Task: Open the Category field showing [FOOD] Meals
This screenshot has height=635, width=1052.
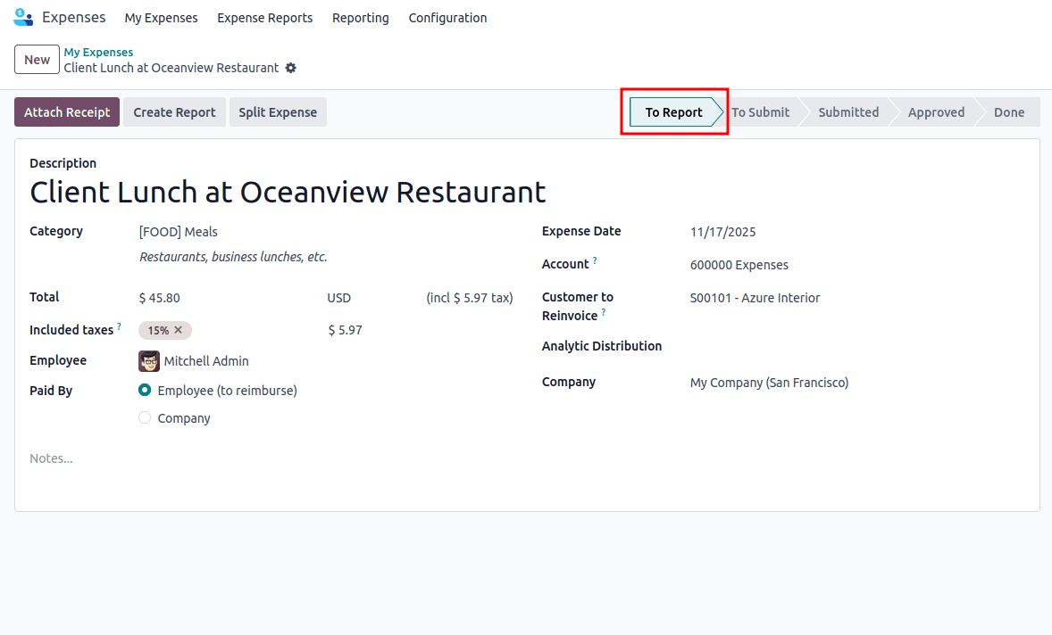Action: pos(178,231)
